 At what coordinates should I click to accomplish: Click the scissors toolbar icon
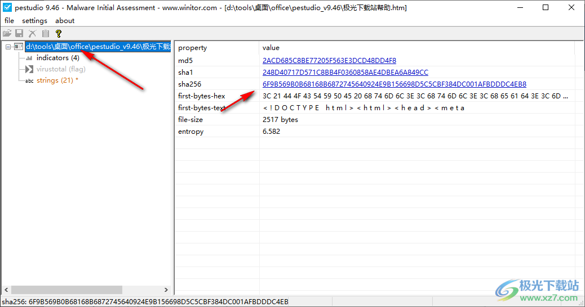pyautogui.click(x=33, y=33)
